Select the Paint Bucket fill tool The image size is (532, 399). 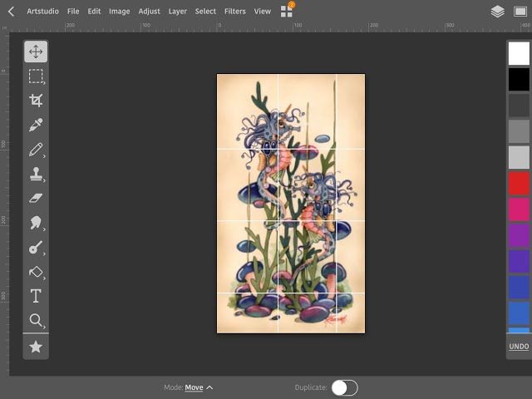tap(36, 272)
